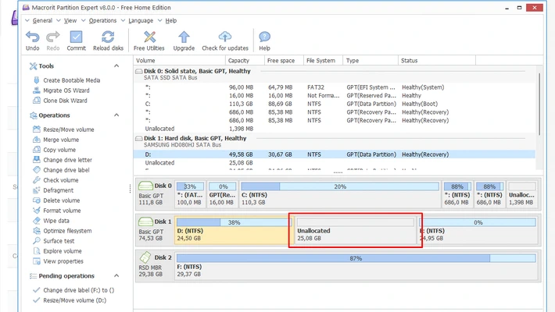
Task: Click the Undo toolbar icon
Action: click(x=32, y=37)
